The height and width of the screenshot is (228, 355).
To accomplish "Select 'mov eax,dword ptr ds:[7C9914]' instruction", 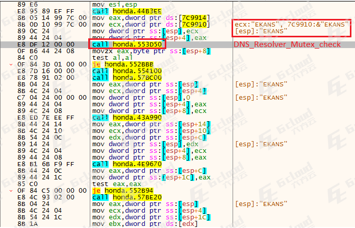I will [151, 18].
